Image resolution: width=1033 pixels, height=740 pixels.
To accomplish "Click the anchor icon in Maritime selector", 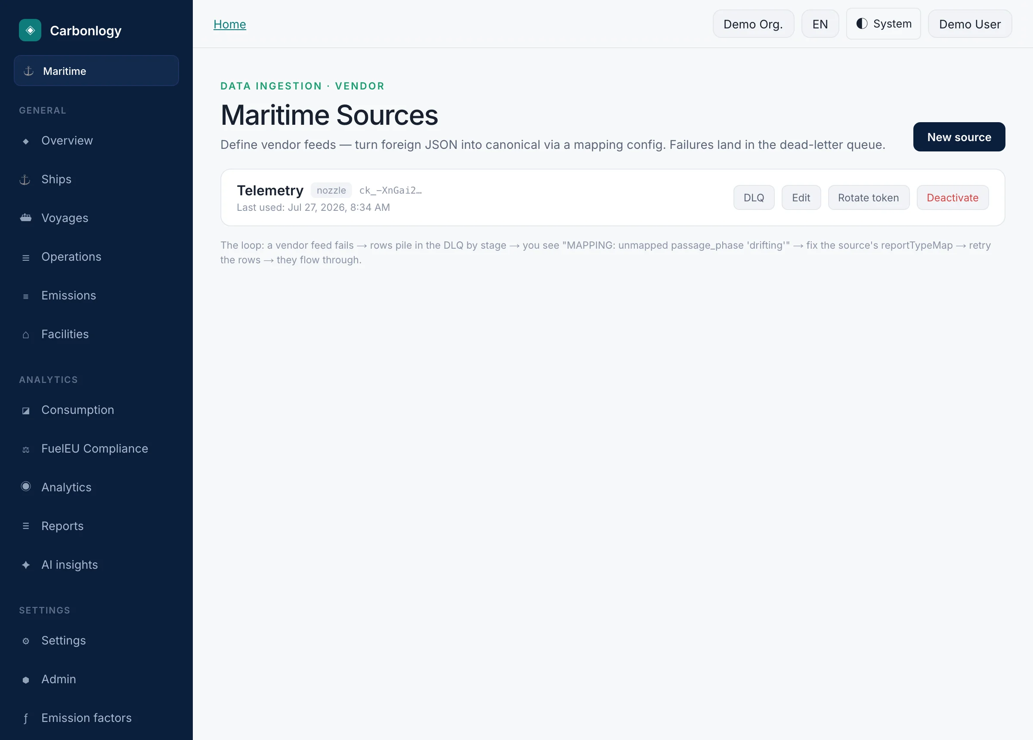I will pos(29,71).
